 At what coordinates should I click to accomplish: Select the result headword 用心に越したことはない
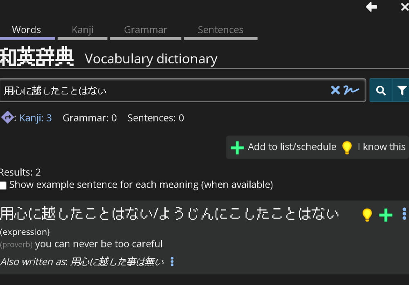[x=76, y=214]
